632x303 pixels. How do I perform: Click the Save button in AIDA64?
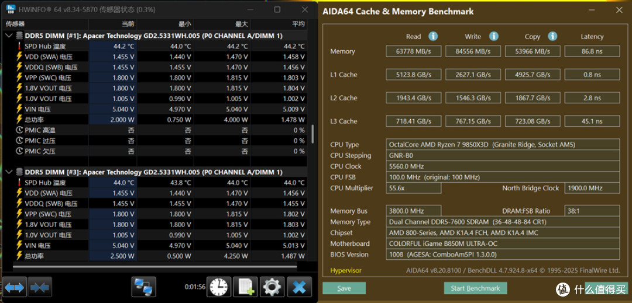pos(344,288)
